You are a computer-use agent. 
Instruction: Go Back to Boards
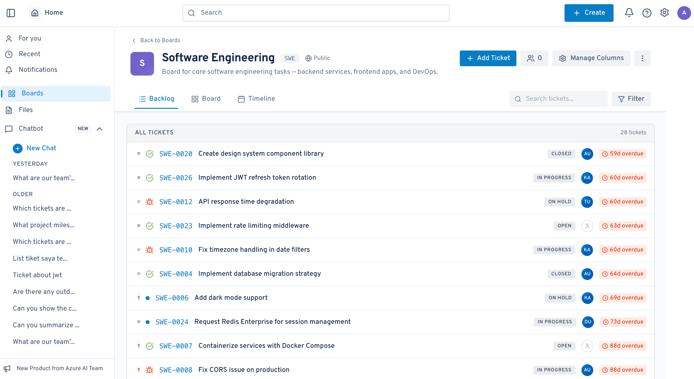click(156, 40)
